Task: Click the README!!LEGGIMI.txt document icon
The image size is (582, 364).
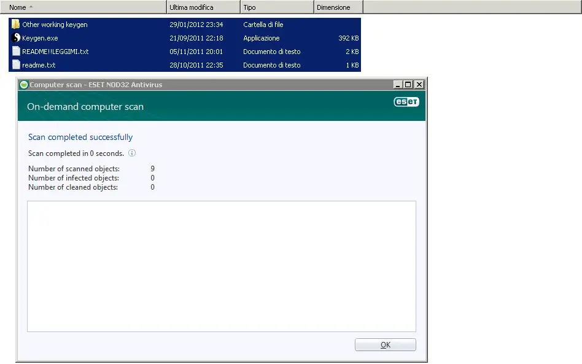Action: point(16,51)
